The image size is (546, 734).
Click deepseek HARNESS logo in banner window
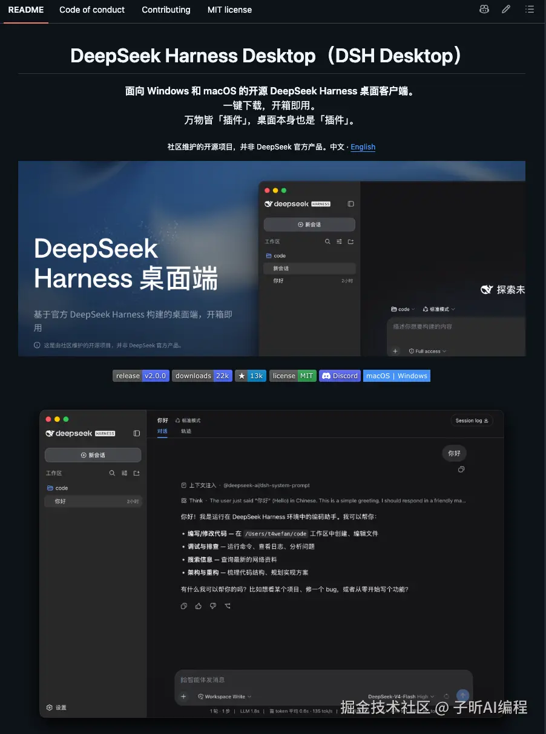point(298,204)
